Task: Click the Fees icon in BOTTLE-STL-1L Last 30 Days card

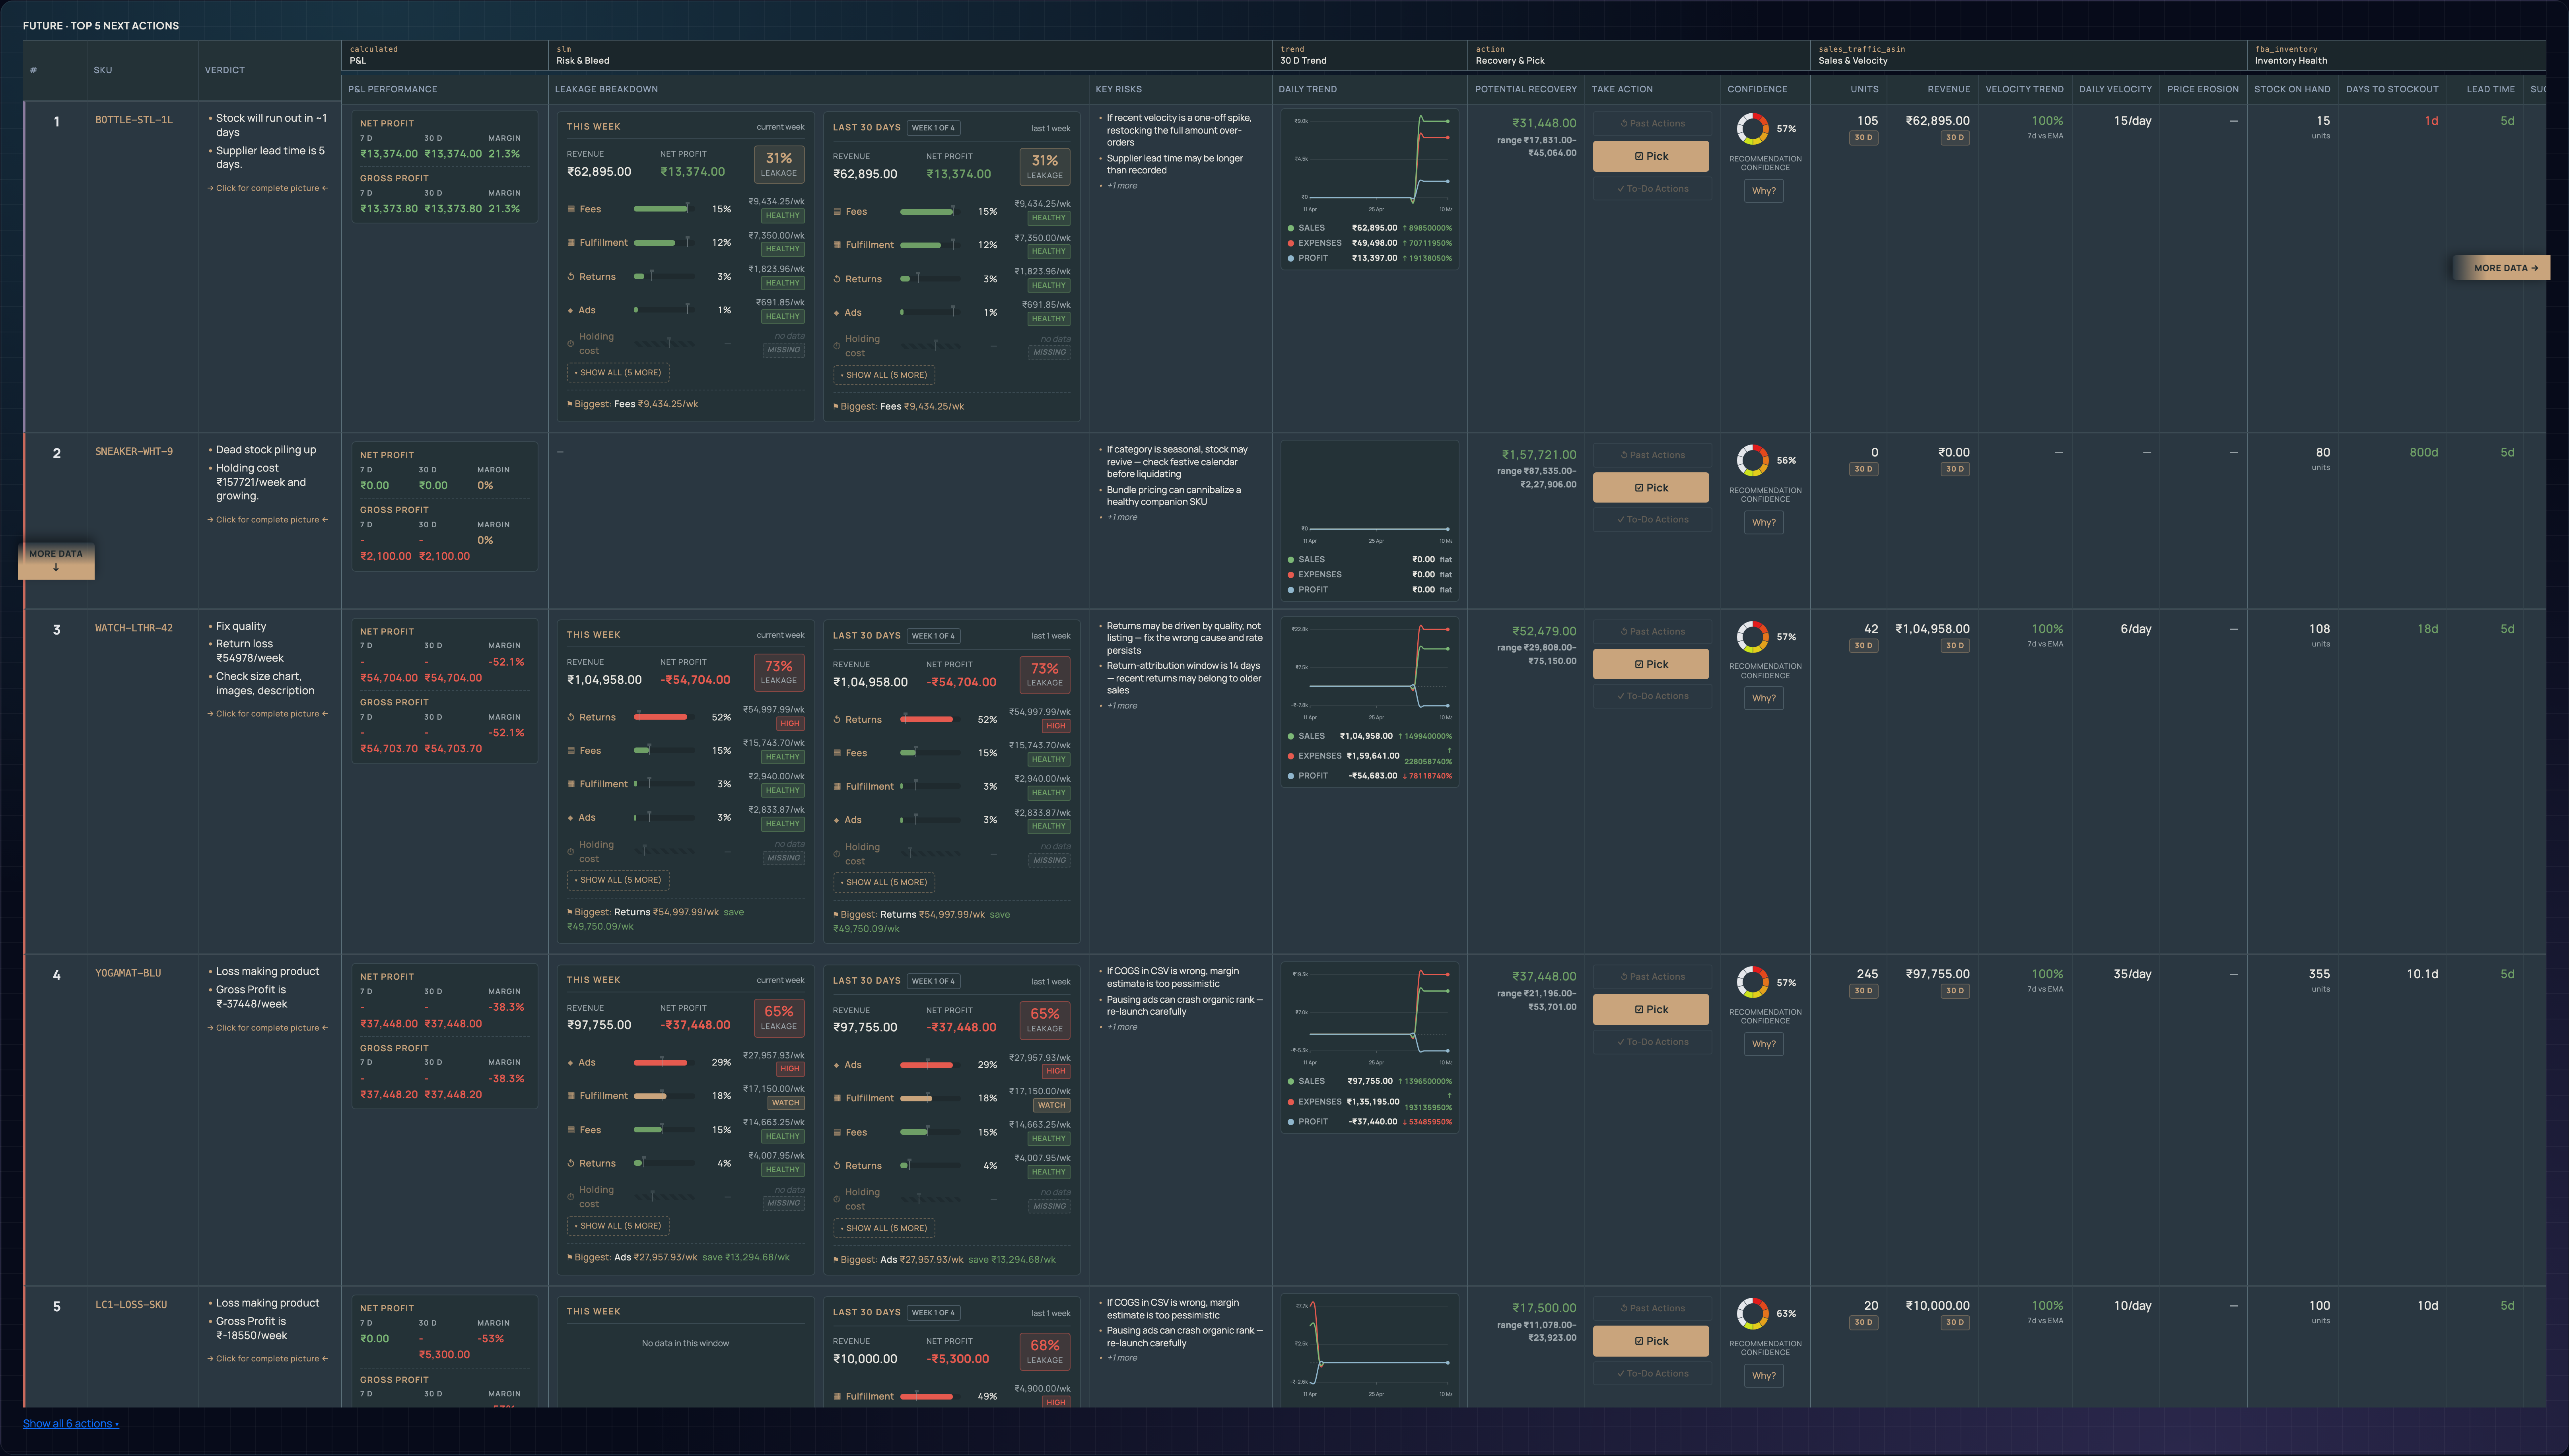Action: (x=837, y=211)
